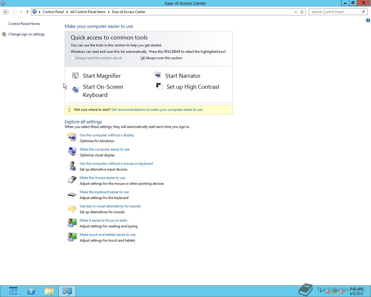
Task: Click the lightbulb icon in the recommendations bar
Action: (x=69, y=110)
